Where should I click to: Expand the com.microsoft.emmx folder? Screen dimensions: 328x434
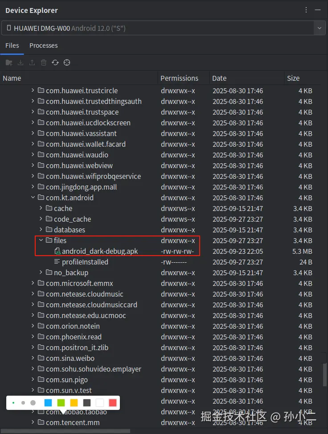(x=33, y=283)
